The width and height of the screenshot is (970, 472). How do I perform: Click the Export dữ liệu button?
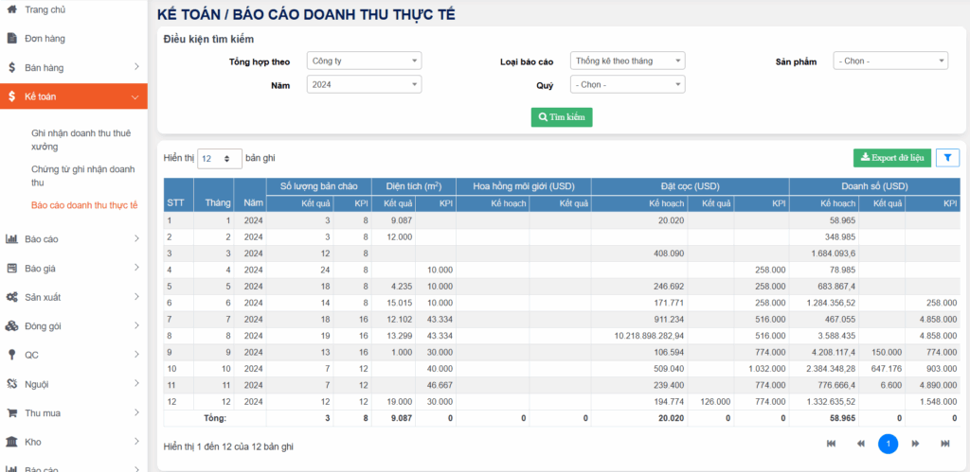pos(891,158)
